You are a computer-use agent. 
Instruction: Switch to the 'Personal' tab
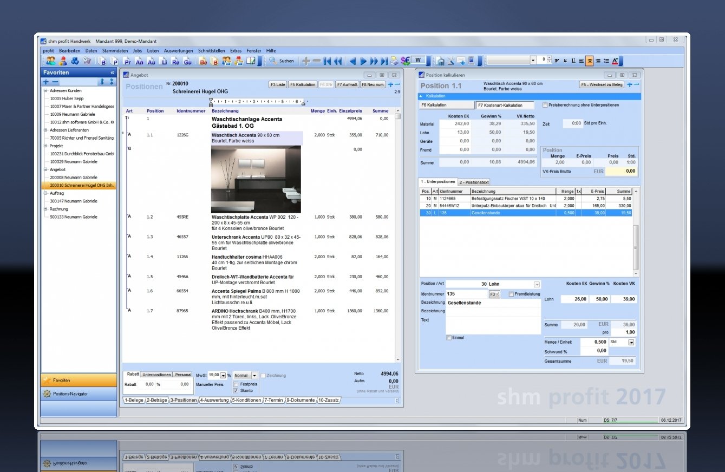pyautogui.click(x=183, y=375)
